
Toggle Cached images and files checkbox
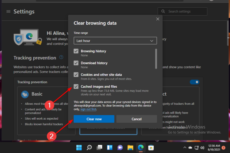point(76,87)
